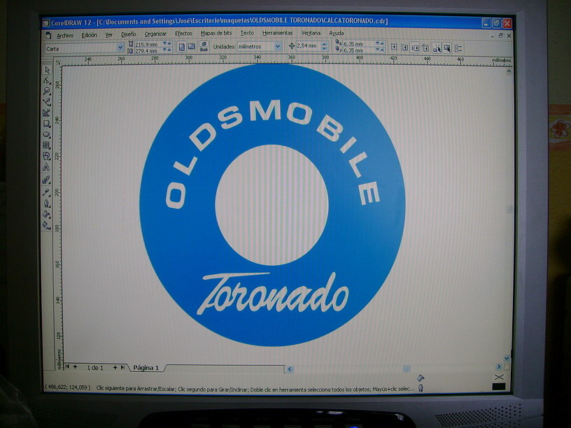
Task: Select the Graph paper tool
Action: [47, 145]
